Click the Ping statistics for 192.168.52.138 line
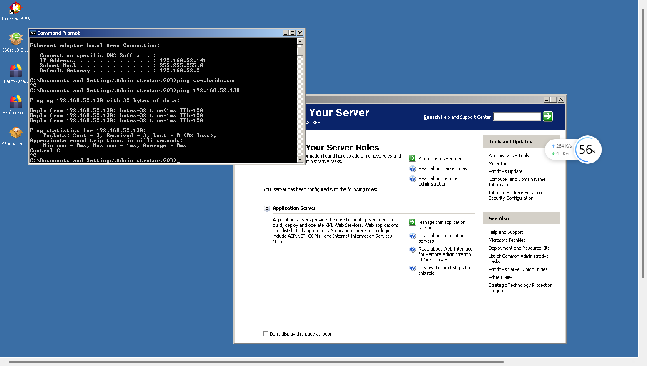Viewport: 647px width, 366px height. tap(88, 130)
